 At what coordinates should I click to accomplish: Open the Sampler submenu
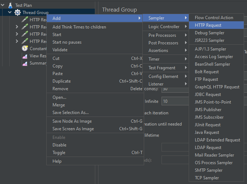(166, 18)
